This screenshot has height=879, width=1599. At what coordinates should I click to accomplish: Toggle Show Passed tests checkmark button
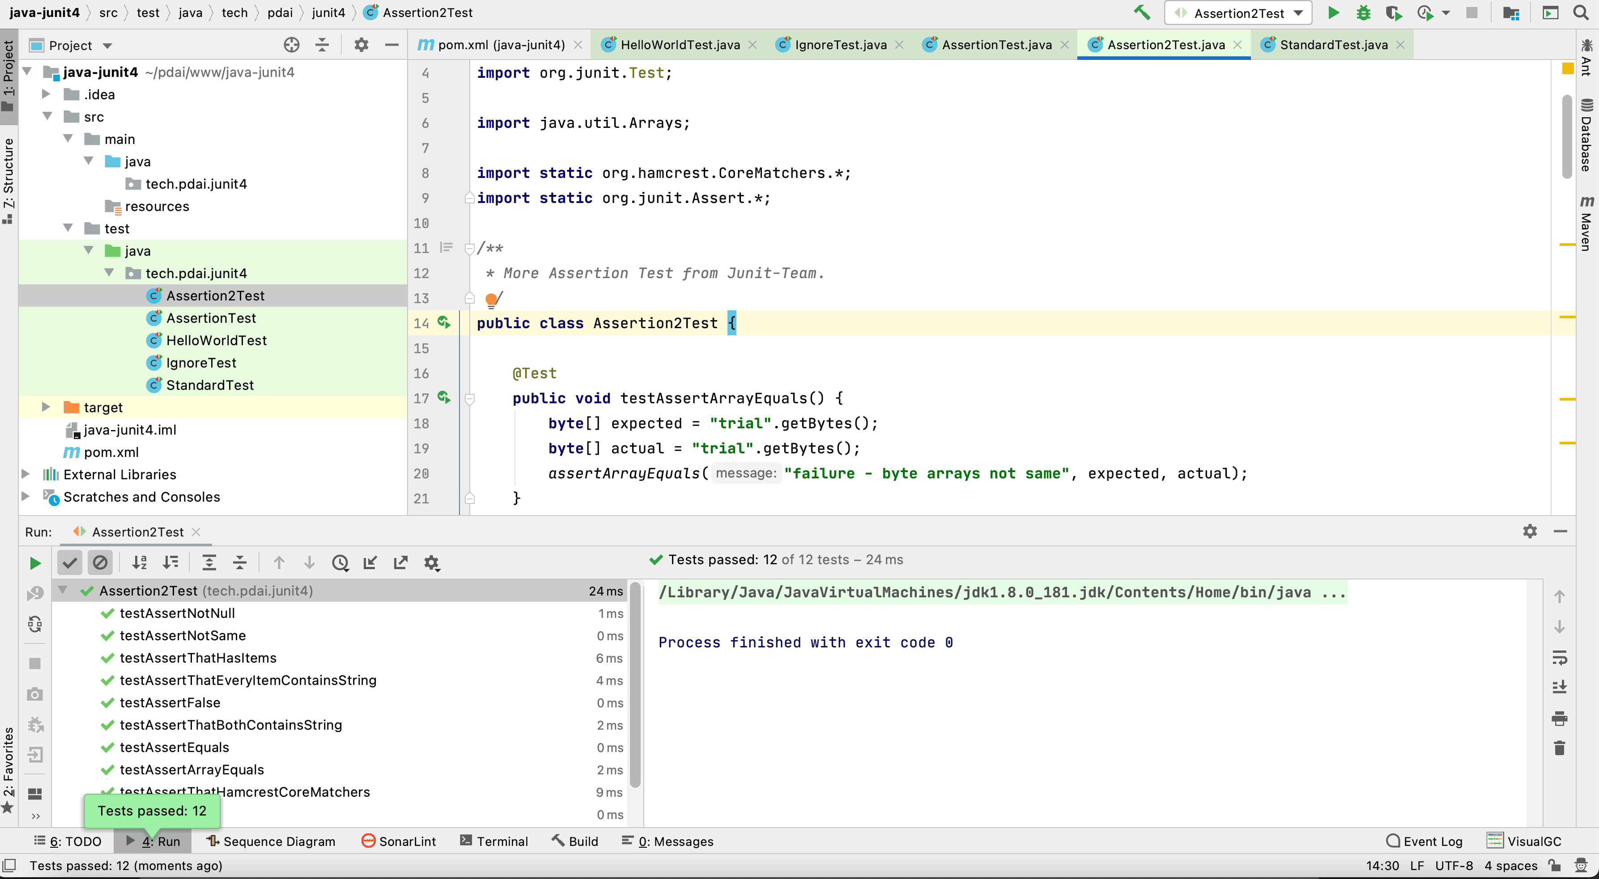click(x=69, y=563)
